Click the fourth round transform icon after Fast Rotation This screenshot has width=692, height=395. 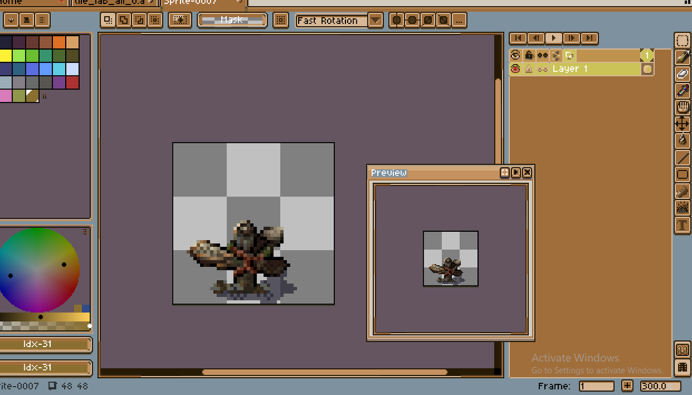tap(443, 20)
